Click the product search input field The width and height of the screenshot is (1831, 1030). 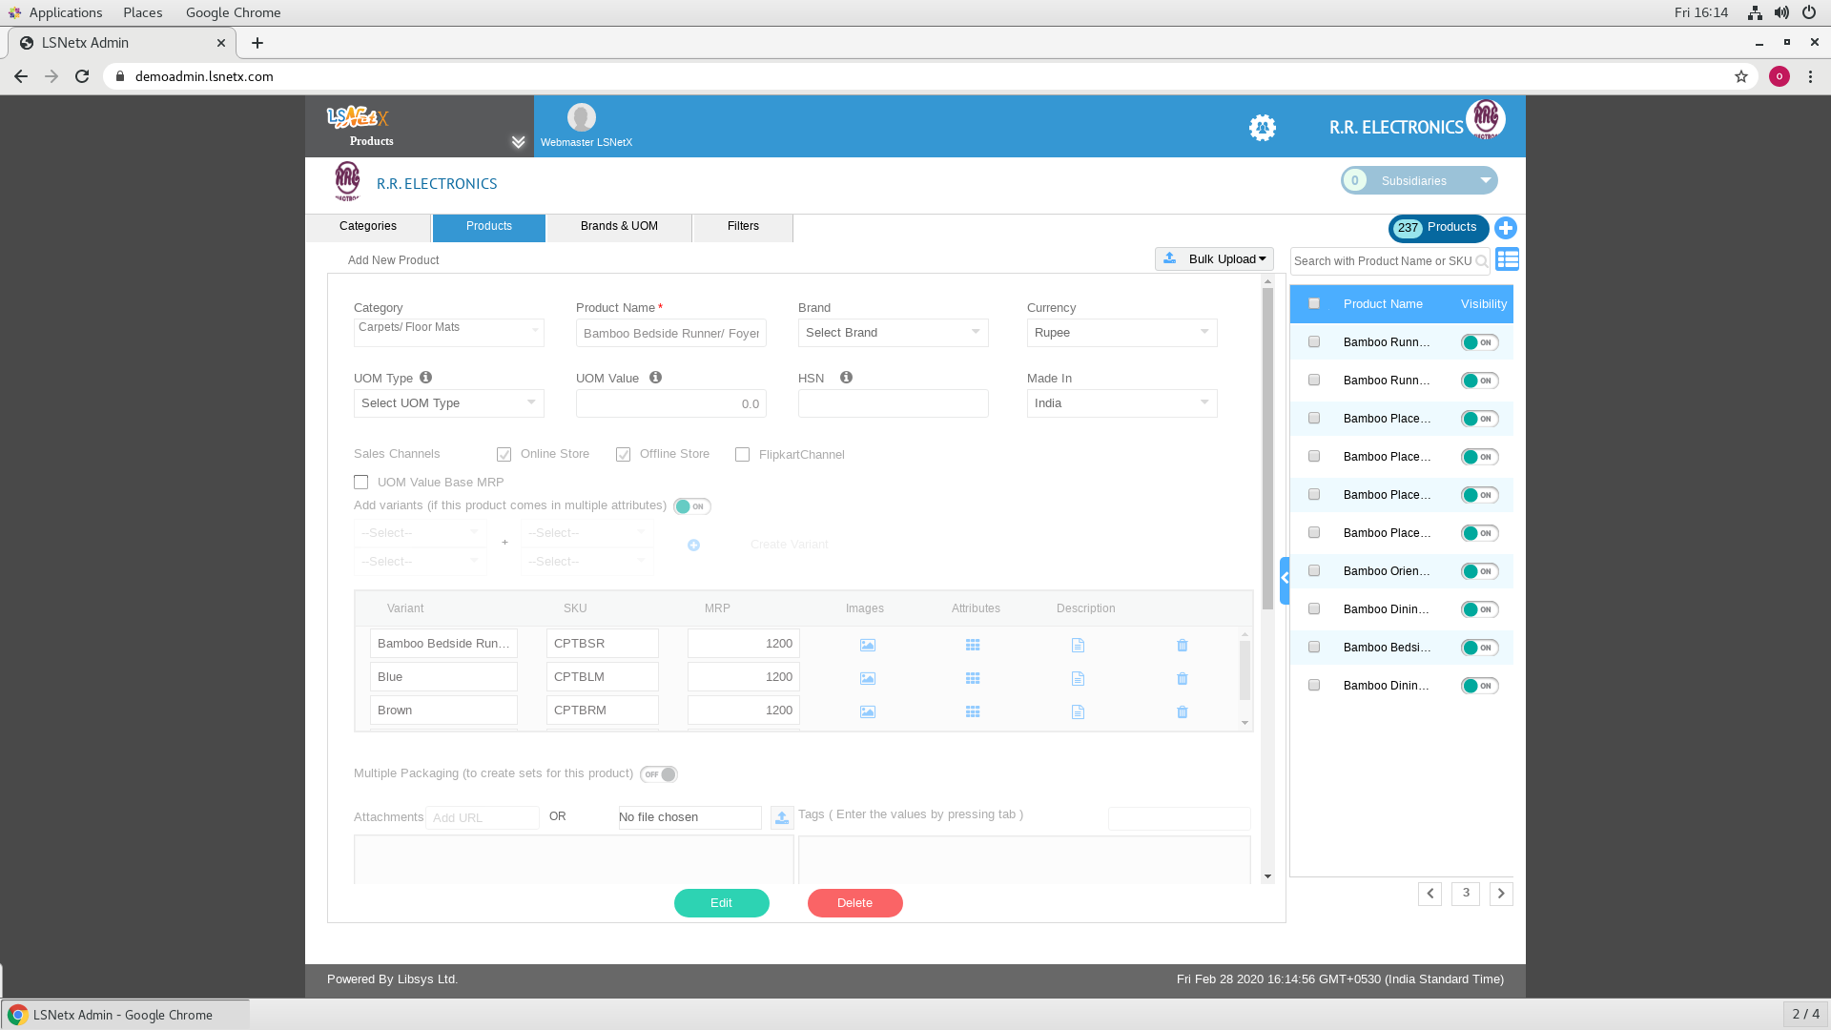[1382, 261]
